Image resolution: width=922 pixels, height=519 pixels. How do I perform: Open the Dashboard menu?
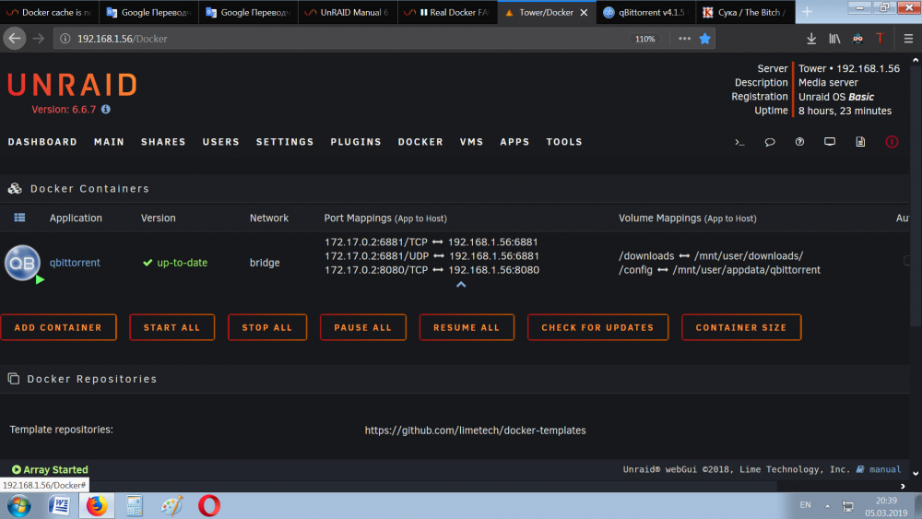coord(42,142)
